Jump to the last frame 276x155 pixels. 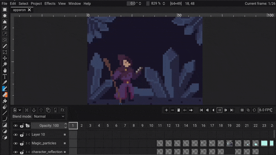[x=232, y=110]
